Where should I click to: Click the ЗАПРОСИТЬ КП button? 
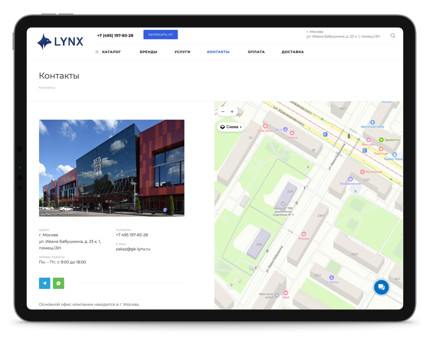coord(160,34)
